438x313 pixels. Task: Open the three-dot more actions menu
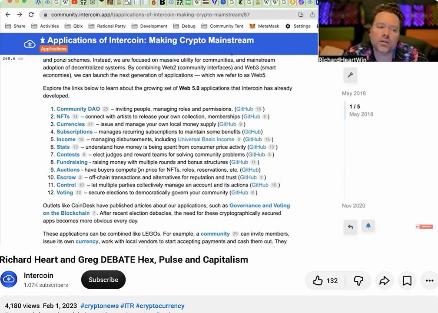(429, 280)
